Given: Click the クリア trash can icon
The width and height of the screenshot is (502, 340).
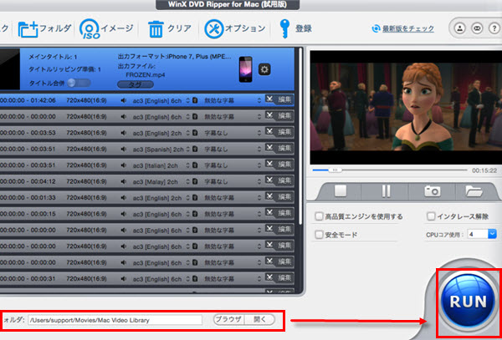Looking at the screenshot, I should point(156,29).
